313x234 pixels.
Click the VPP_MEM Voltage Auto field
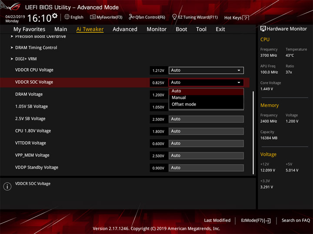[206, 156]
